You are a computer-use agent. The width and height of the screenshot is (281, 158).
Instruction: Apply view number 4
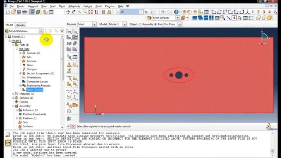(x=269, y=12)
